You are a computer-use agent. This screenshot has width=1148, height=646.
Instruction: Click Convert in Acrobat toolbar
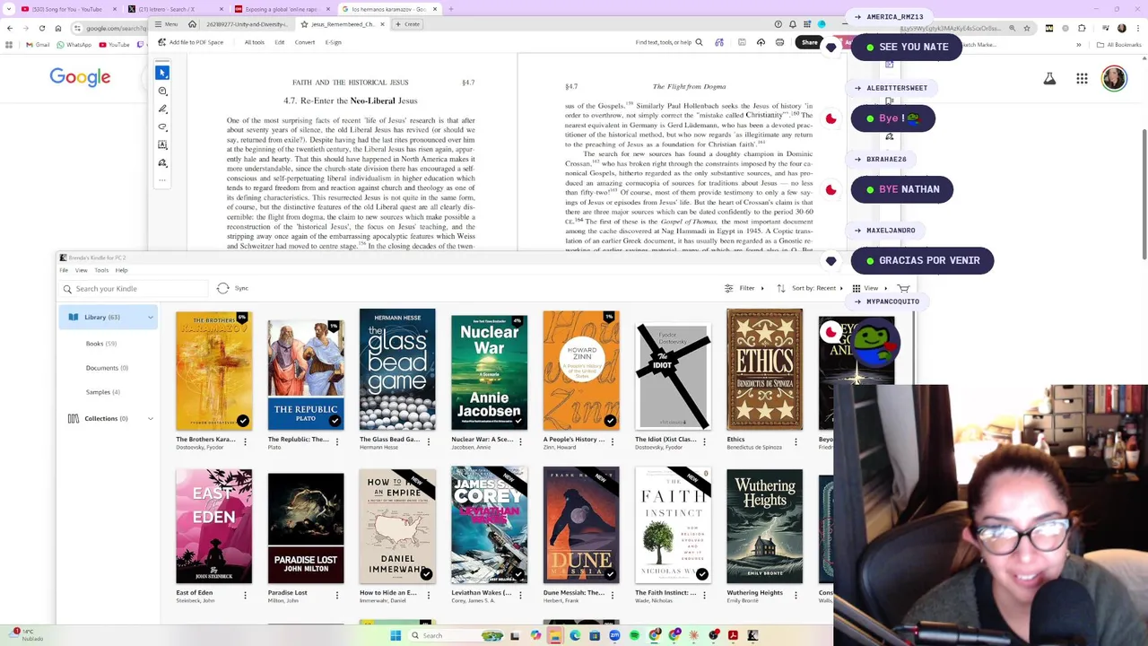click(305, 42)
